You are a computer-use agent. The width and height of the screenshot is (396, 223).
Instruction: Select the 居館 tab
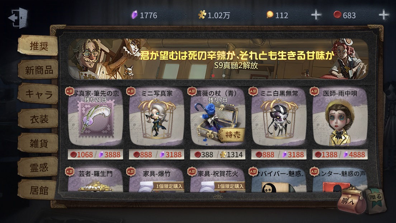click(x=38, y=190)
